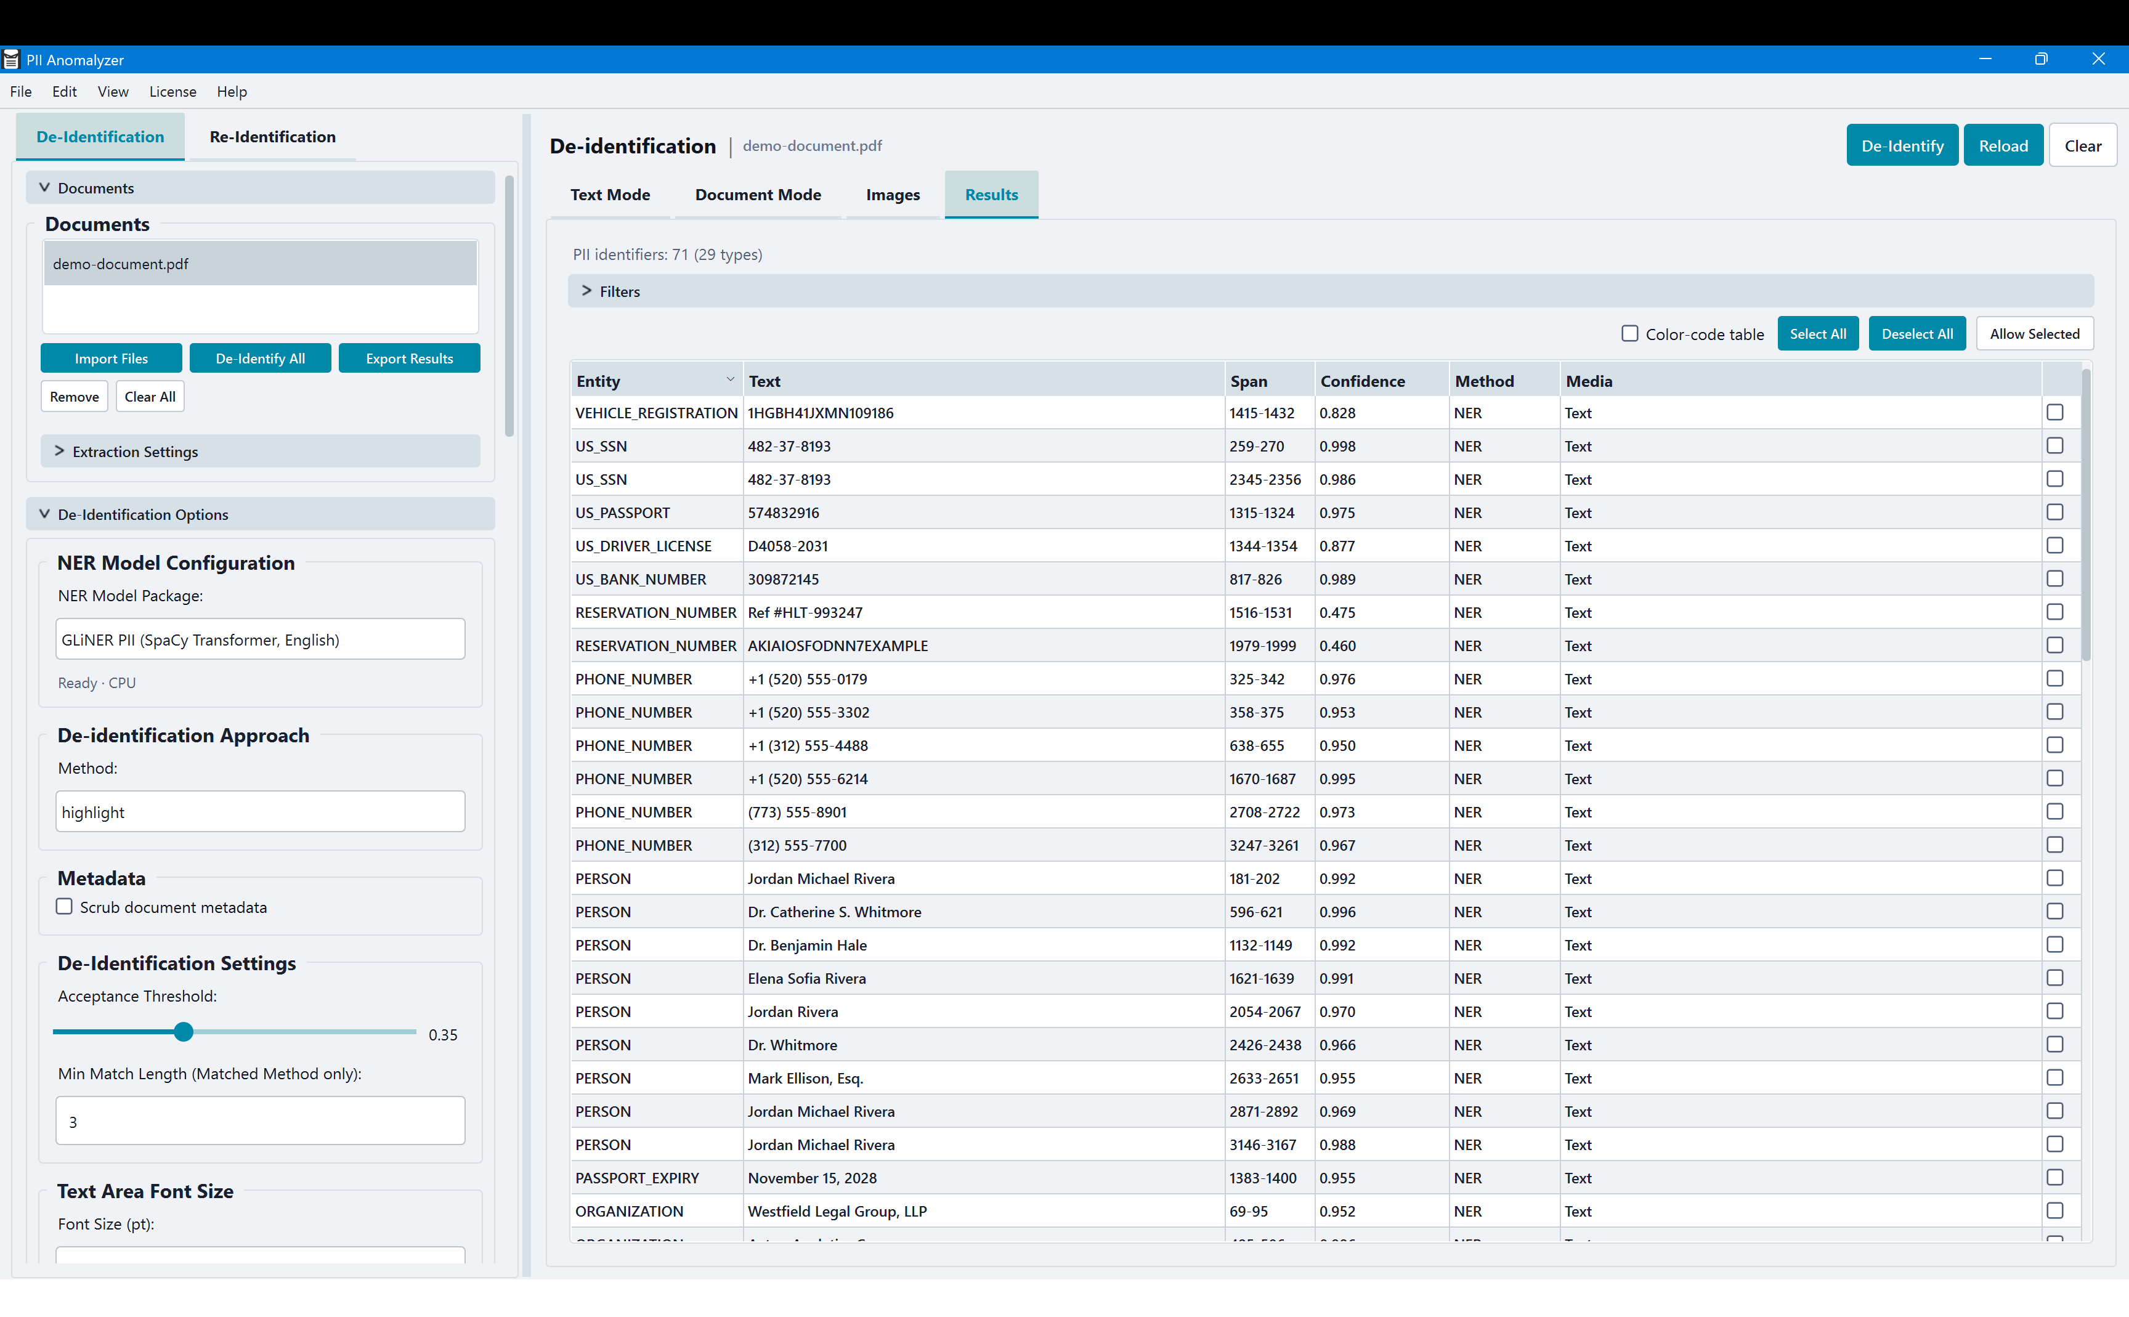Check the first US_SSN row checkbox

2055,445
